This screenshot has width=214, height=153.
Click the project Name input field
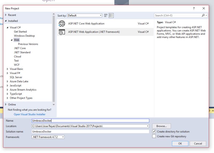pos(90,121)
